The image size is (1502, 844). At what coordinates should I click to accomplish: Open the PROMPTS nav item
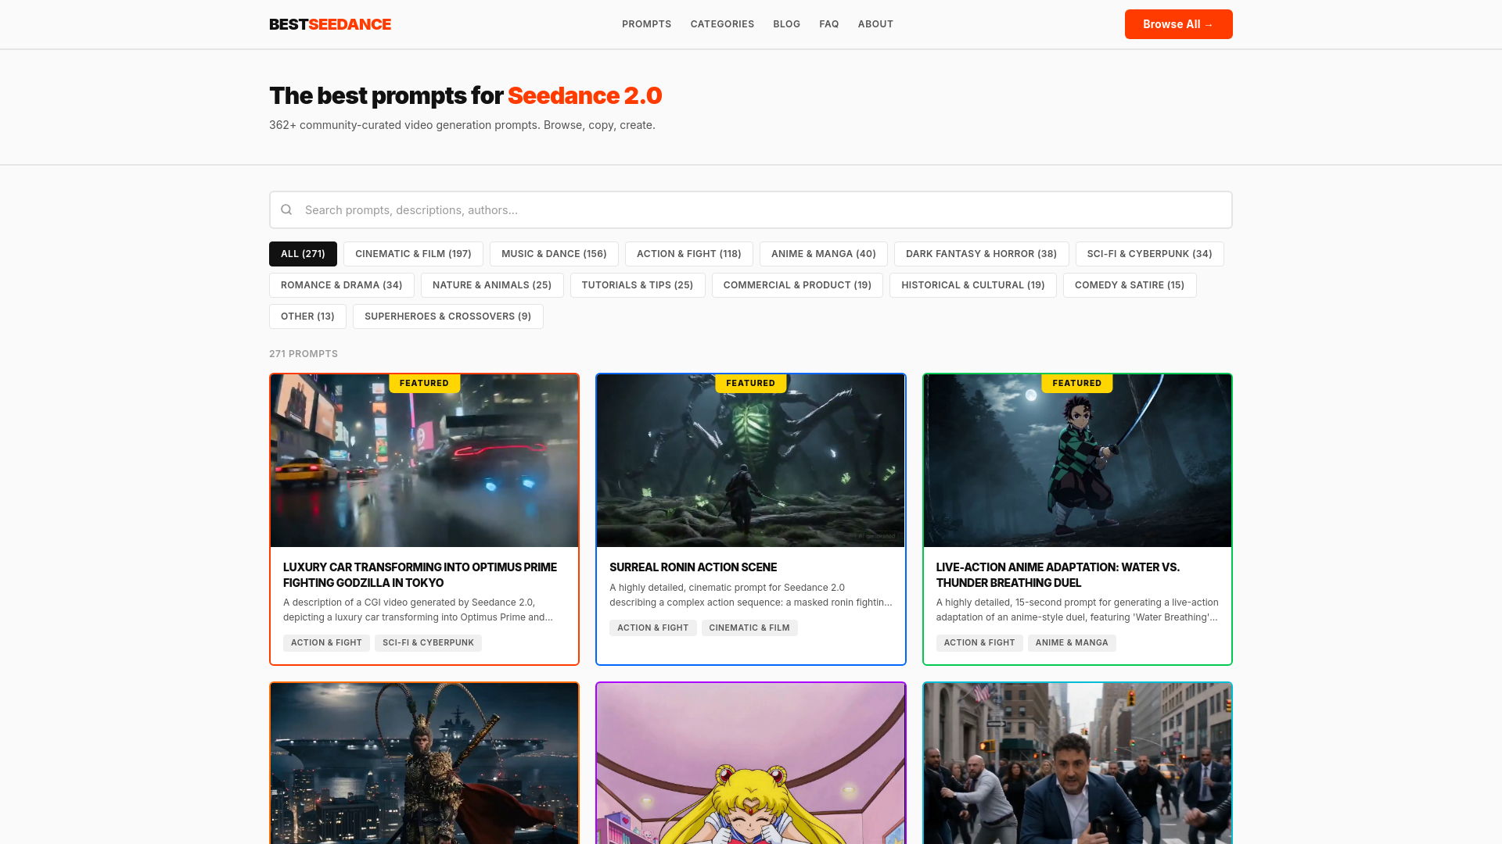click(646, 24)
